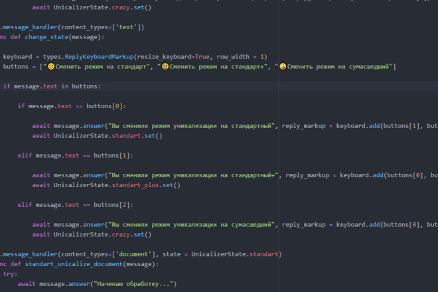Click standart_plus in UnicalizerState.standart_plus.set()
This screenshot has height=292, width=438.
[x=135, y=185]
